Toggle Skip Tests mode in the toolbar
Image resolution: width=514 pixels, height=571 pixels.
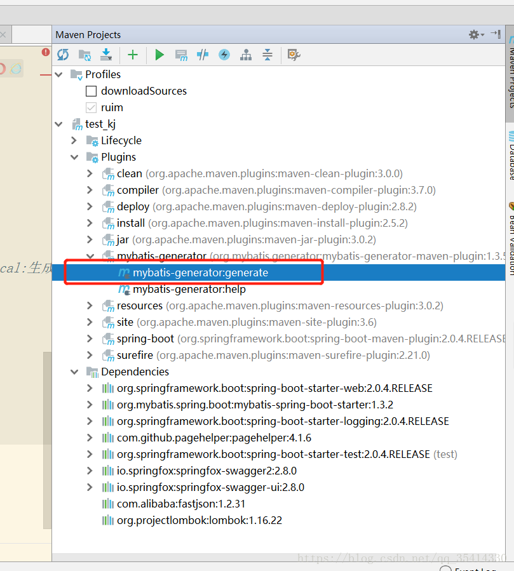click(202, 55)
